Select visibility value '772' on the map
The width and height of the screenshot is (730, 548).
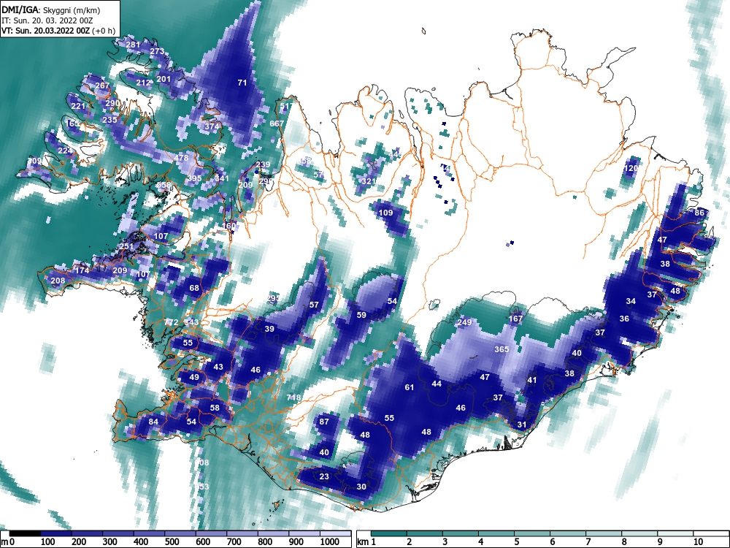(172, 322)
